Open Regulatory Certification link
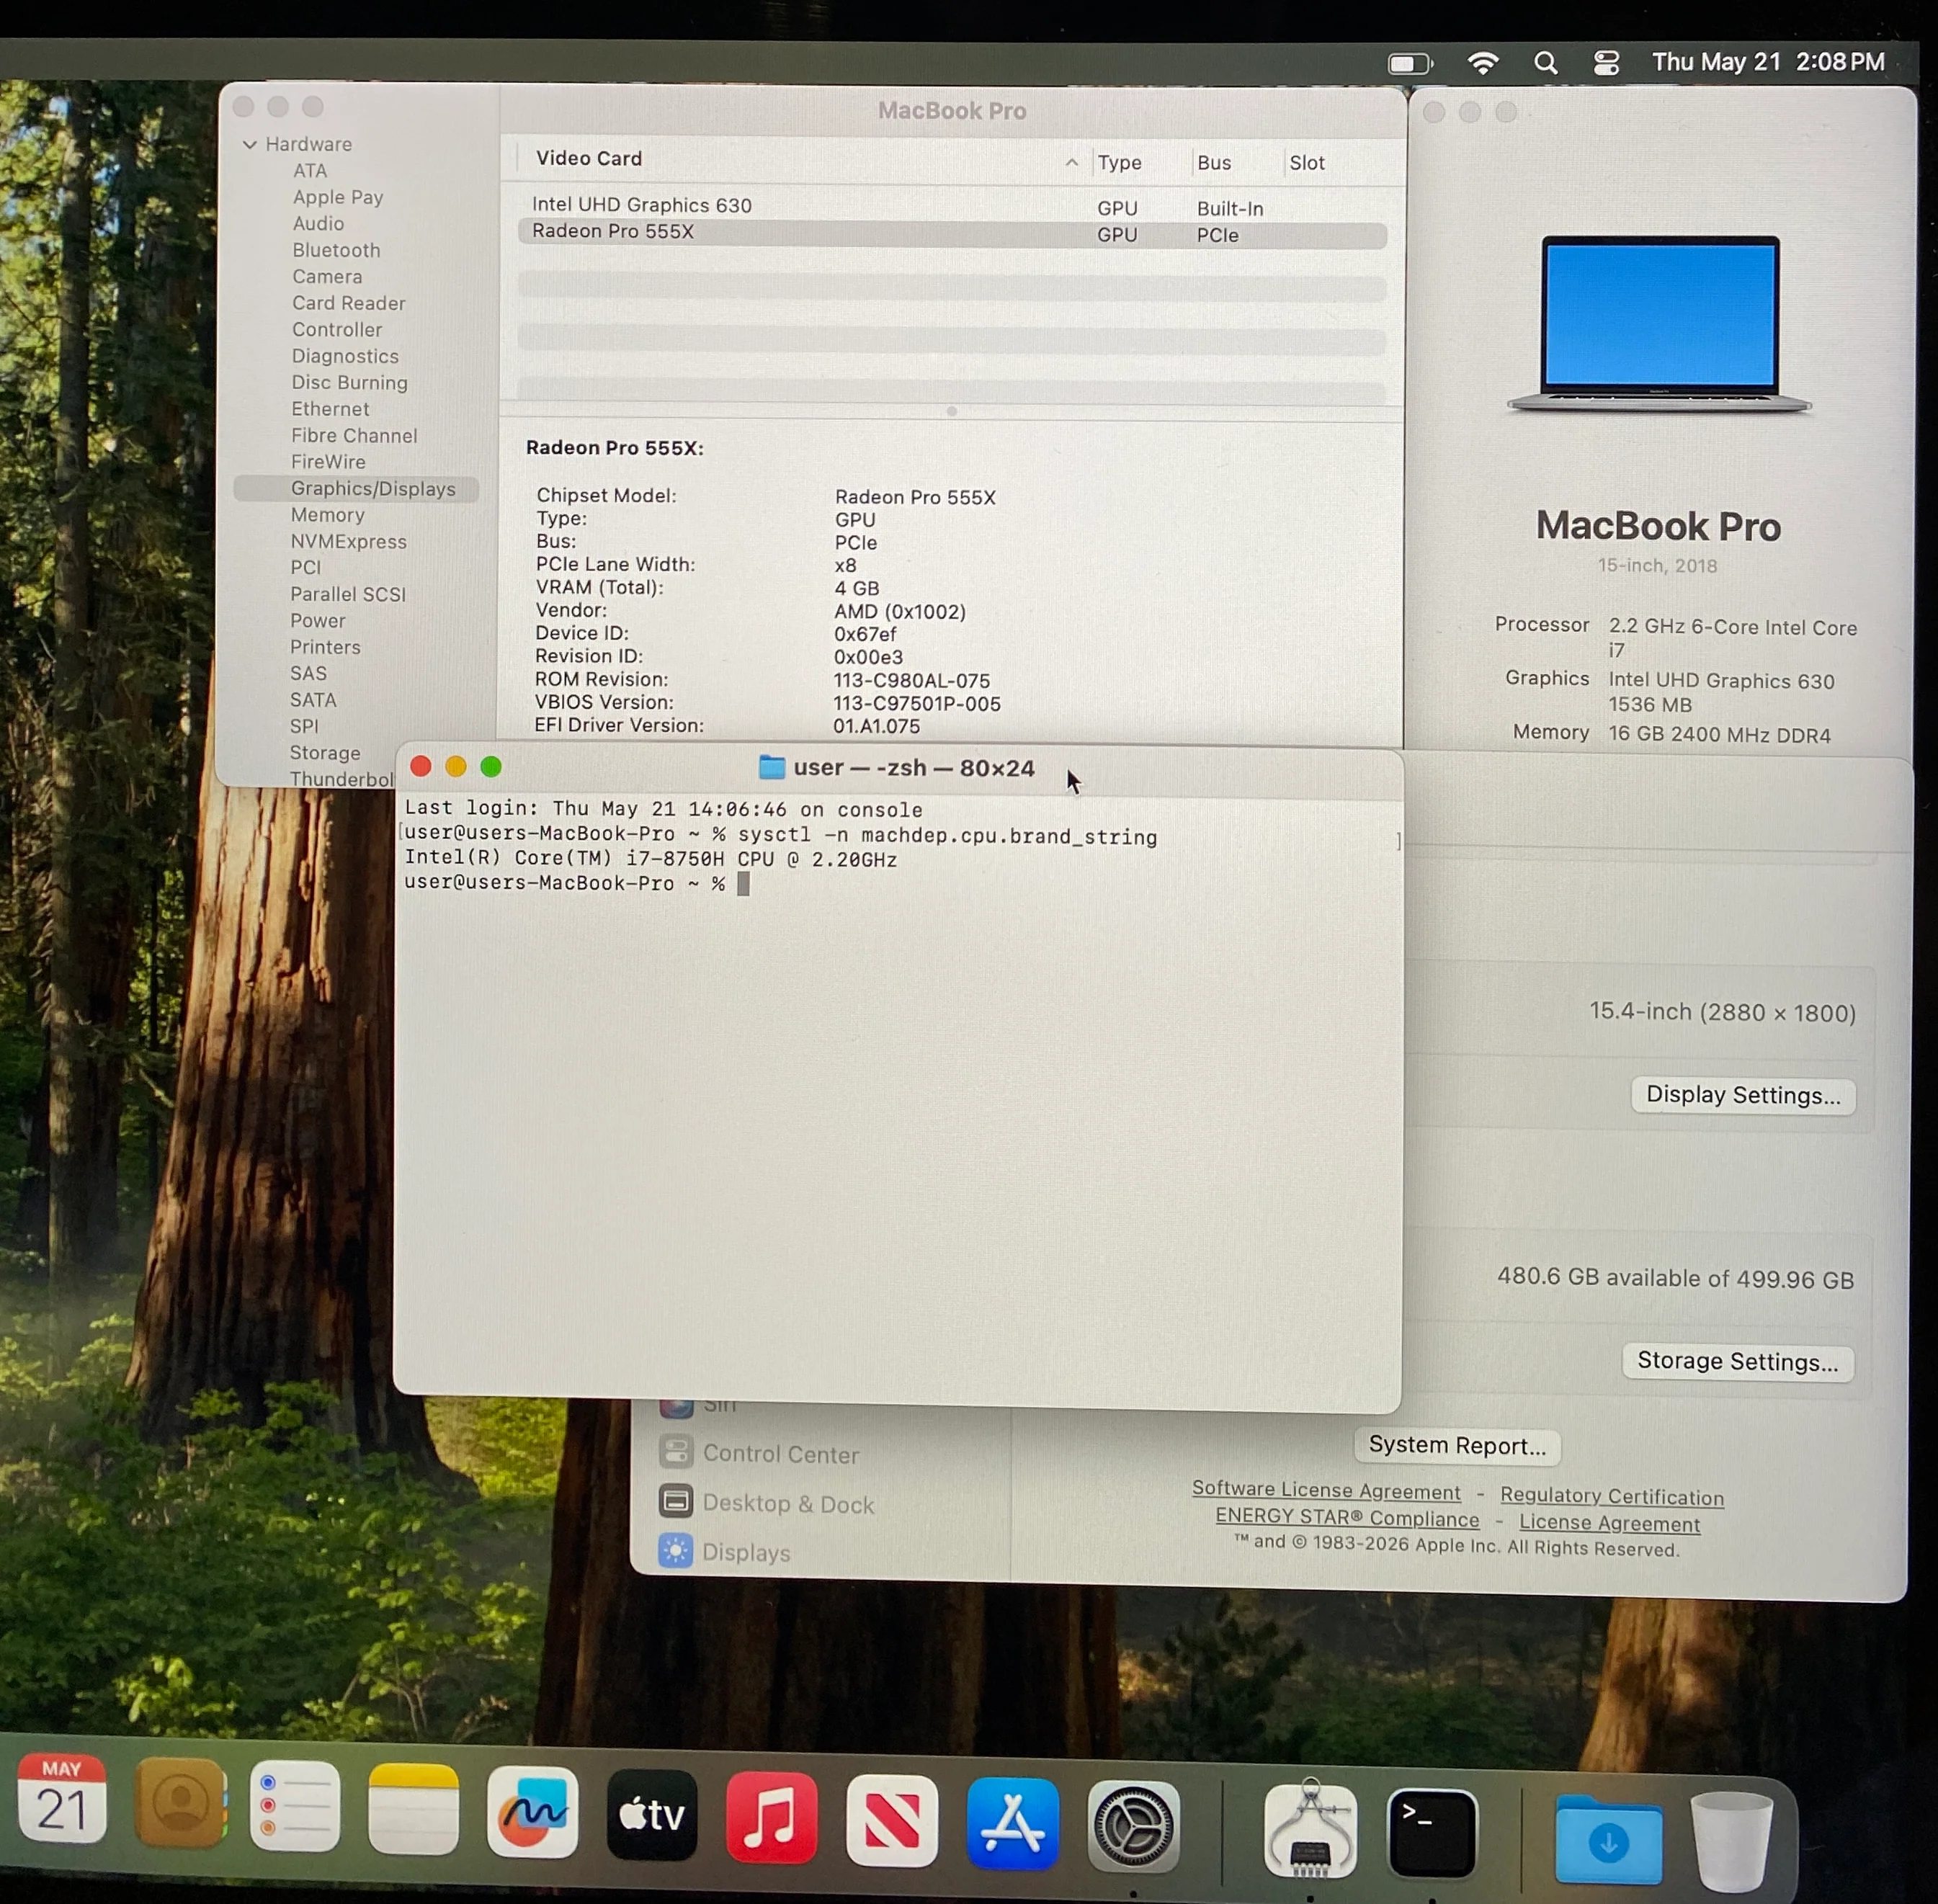 tap(1612, 1496)
